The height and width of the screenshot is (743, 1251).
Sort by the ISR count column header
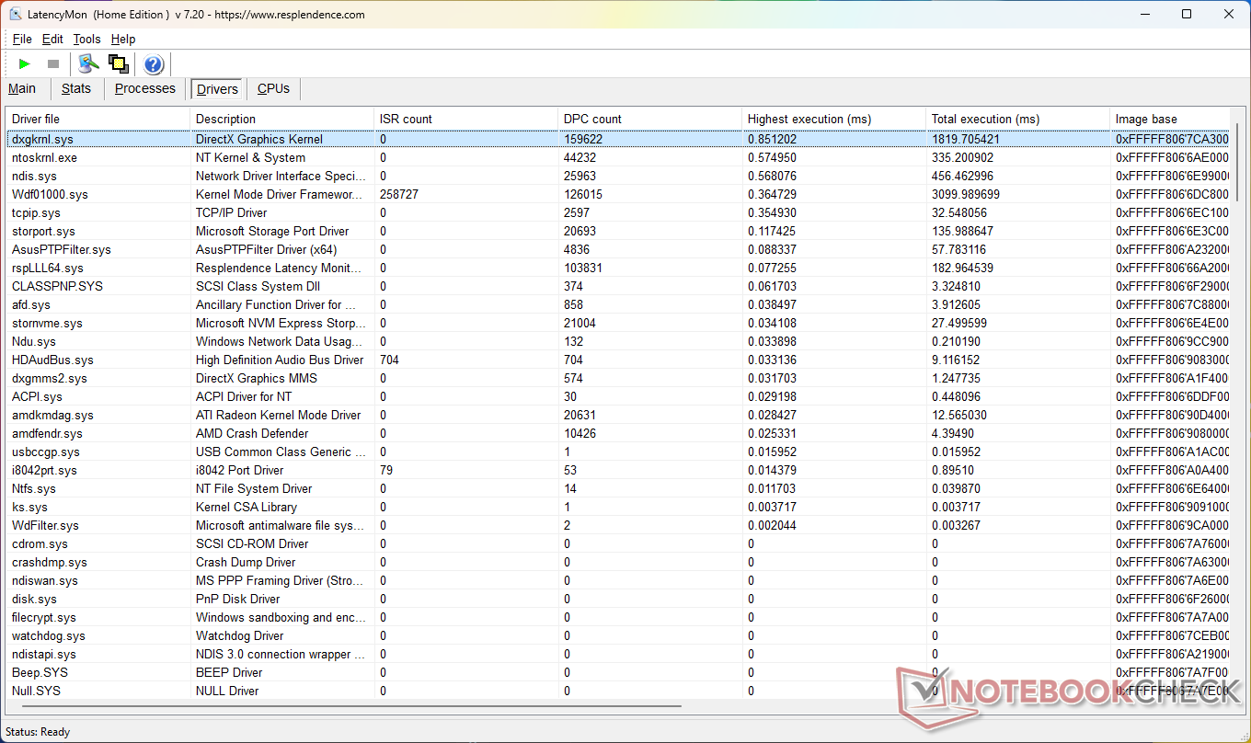(465, 119)
